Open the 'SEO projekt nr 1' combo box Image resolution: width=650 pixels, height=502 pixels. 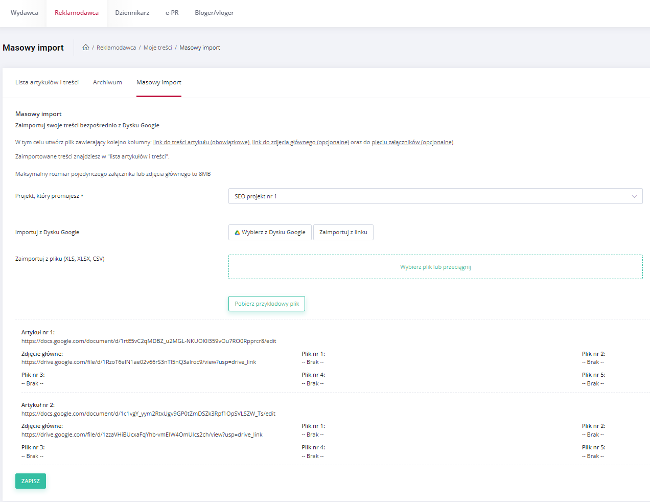click(x=435, y=196)
